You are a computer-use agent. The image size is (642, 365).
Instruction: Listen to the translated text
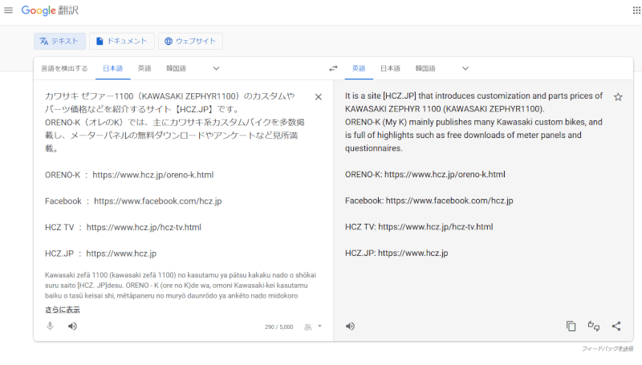[x=350, y=326]
